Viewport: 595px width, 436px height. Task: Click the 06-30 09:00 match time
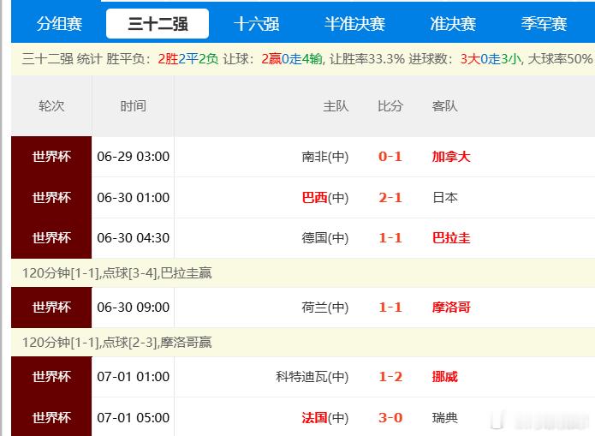coord(134,308)
